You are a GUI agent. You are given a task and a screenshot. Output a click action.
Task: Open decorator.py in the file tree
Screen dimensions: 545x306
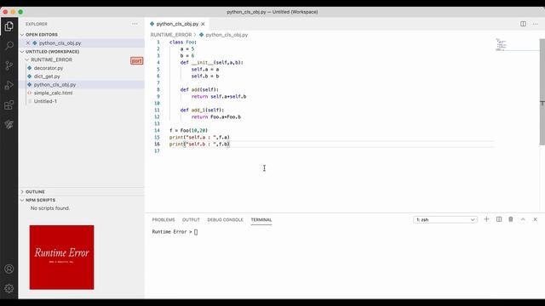49,68
